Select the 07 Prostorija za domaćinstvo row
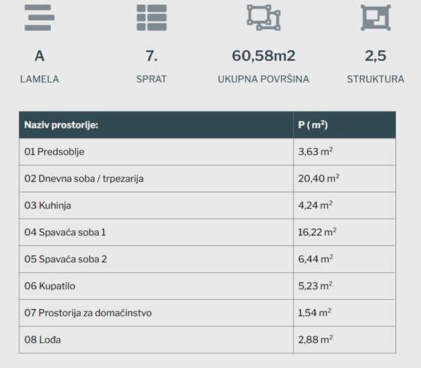The width and height of the screenshot is (421, 368). click(207, 313)
